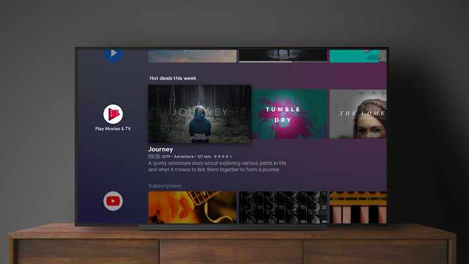This screenshot has height=264, width=469.
Task: Click the watch progress bar under the dark top thumbnail
Action: 283,62
